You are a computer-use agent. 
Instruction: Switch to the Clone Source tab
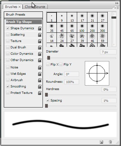click(35, 7)
